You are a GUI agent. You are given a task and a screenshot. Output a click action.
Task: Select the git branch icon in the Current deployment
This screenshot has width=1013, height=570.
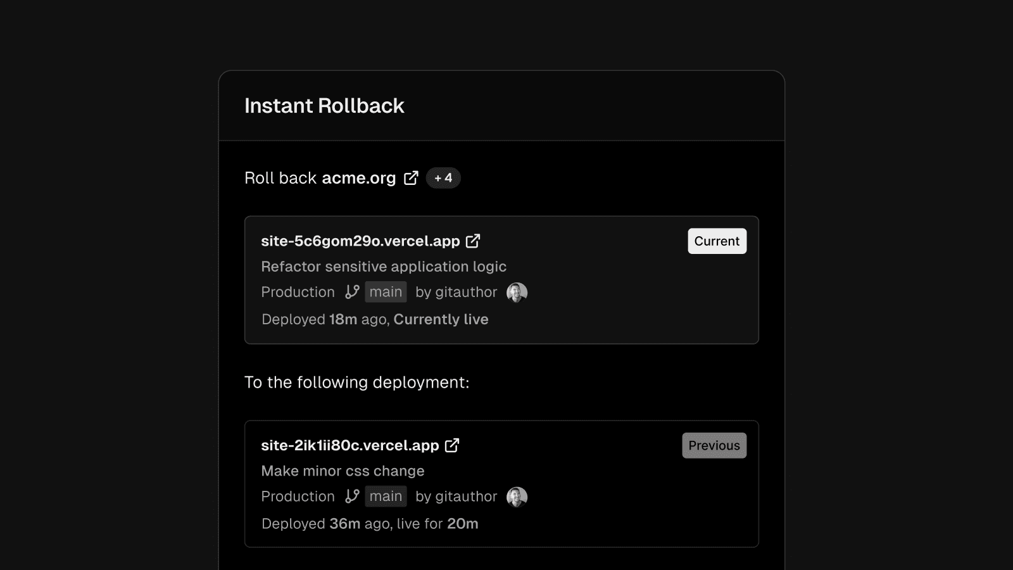[x=351, y=292]
